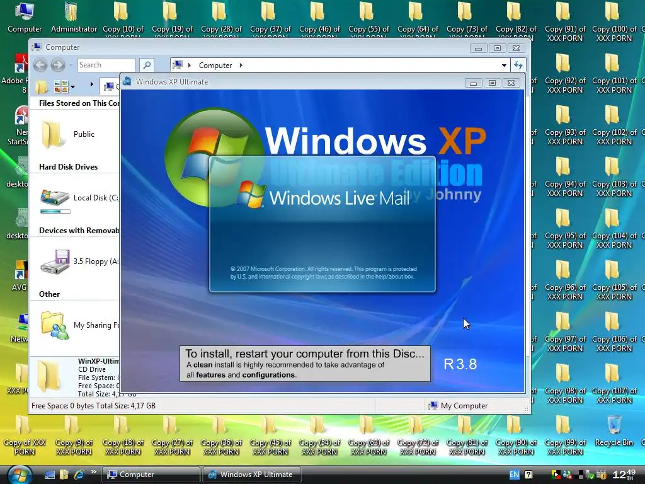The width and height of the screenshot is (645, 484).
Task: Click Show Desktop in Quick Launch
Action: 49,475
